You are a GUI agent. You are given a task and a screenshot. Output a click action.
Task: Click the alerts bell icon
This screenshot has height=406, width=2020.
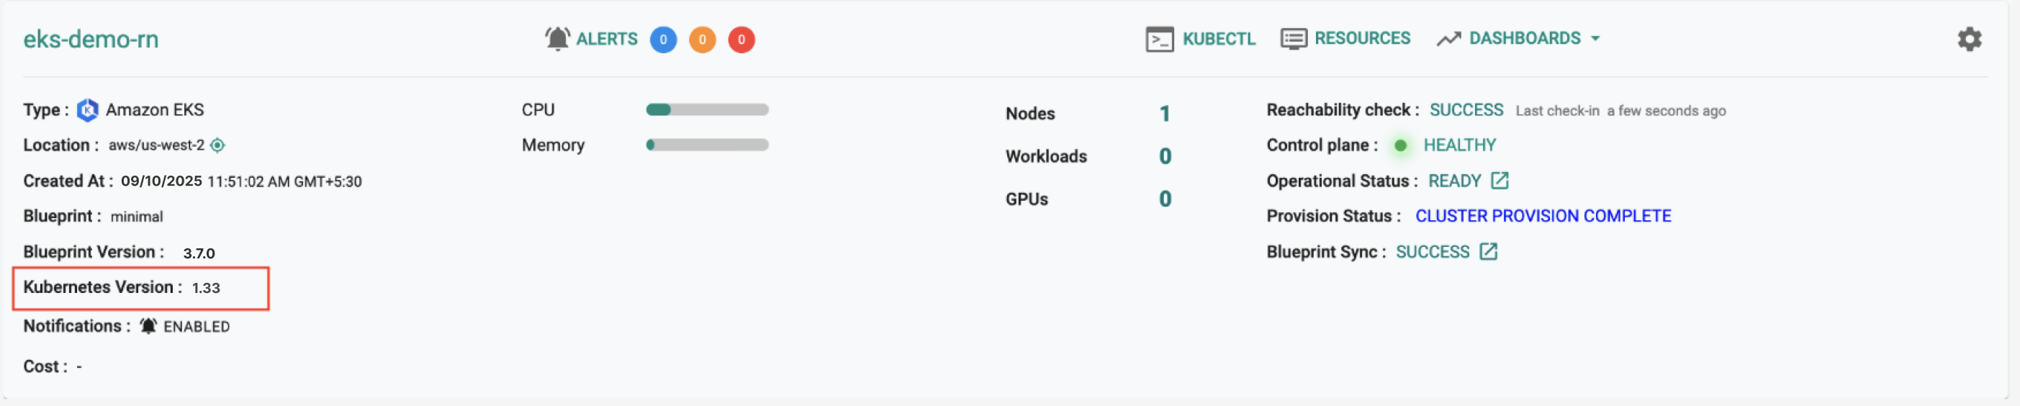(x=556, y=38)
